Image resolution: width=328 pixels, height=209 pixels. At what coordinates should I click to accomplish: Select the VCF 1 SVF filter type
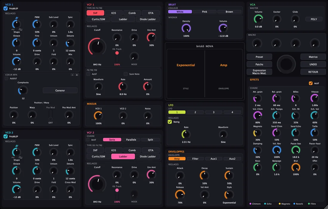pos(95,13)
